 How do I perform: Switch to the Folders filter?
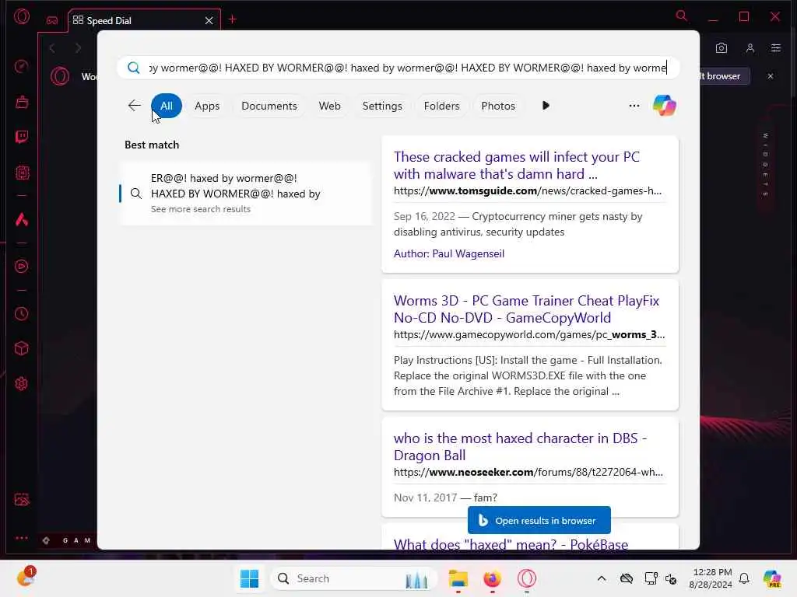click(442, 106)
